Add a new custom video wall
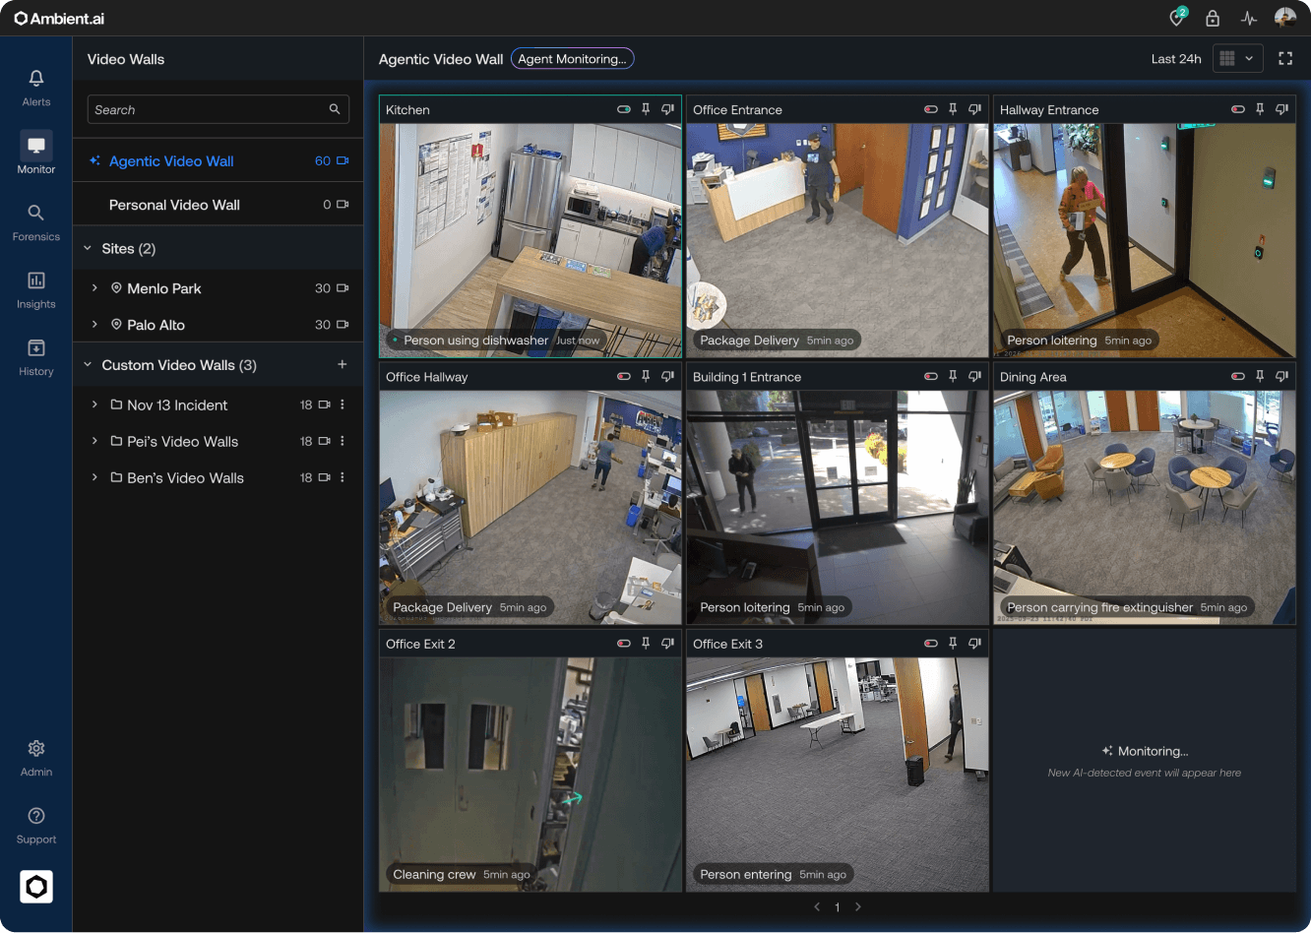The width and height of the screenshot is (1311, 933). click(343, 364)
